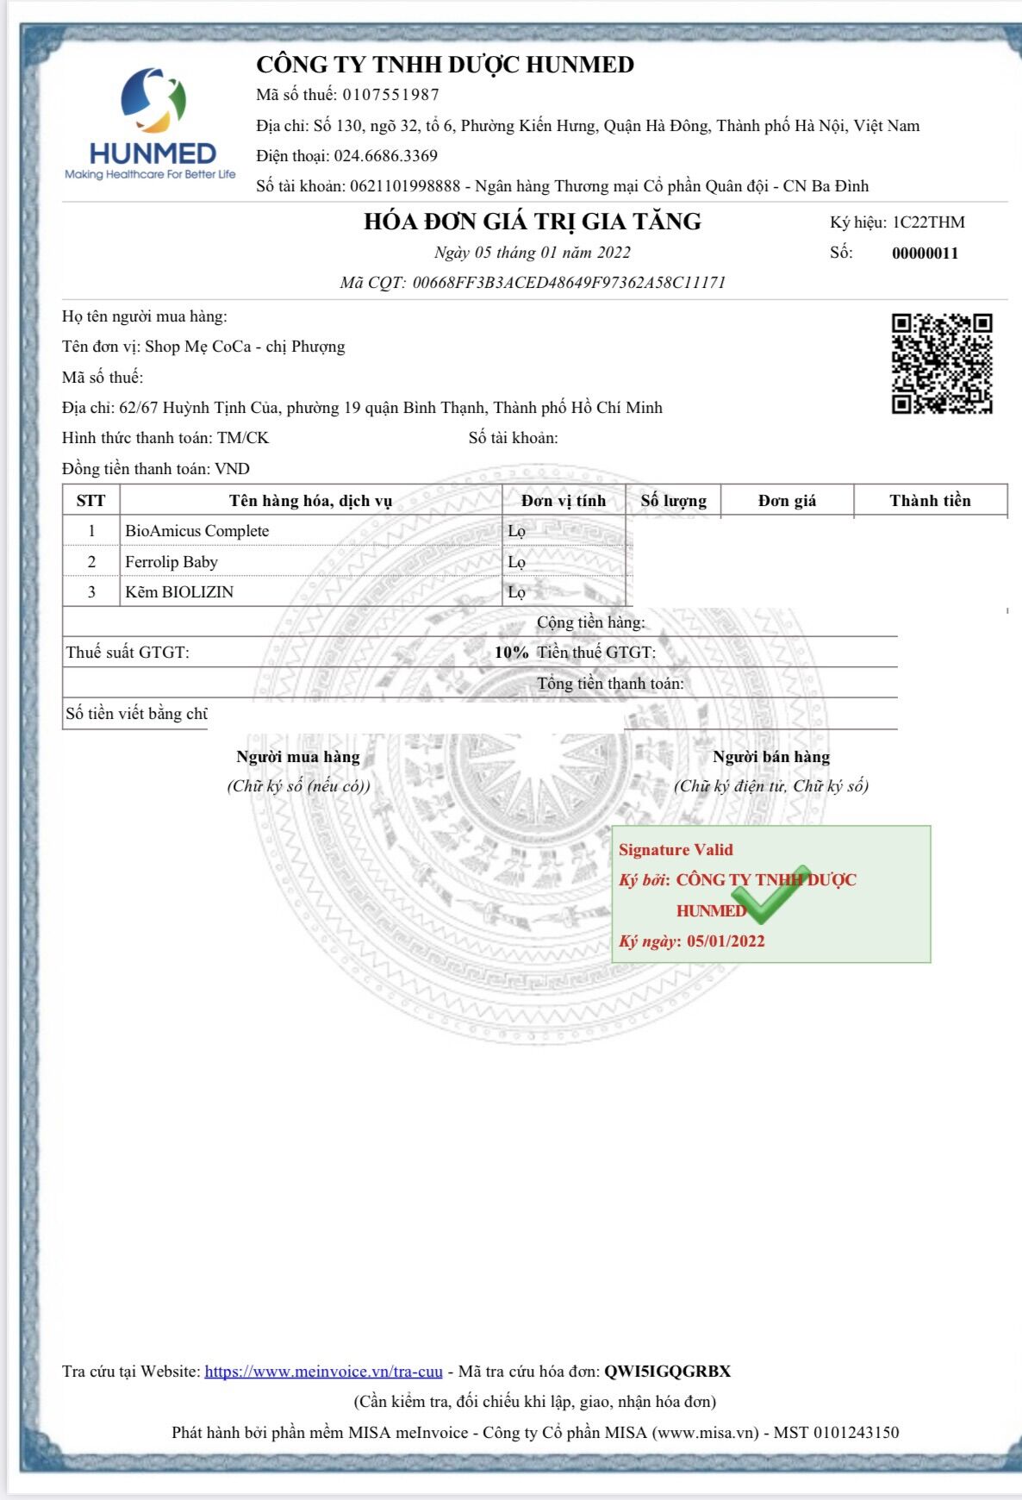Screen dimensions: 1022x1500
Task: Click the 'Mã CQT' code line
Action: click(533, 283)
